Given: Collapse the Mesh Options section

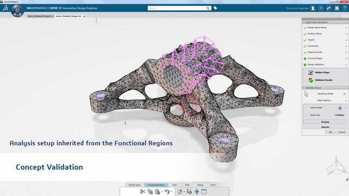Looking at the screenshot, I should pyautogui.click(x=346, y=100).
